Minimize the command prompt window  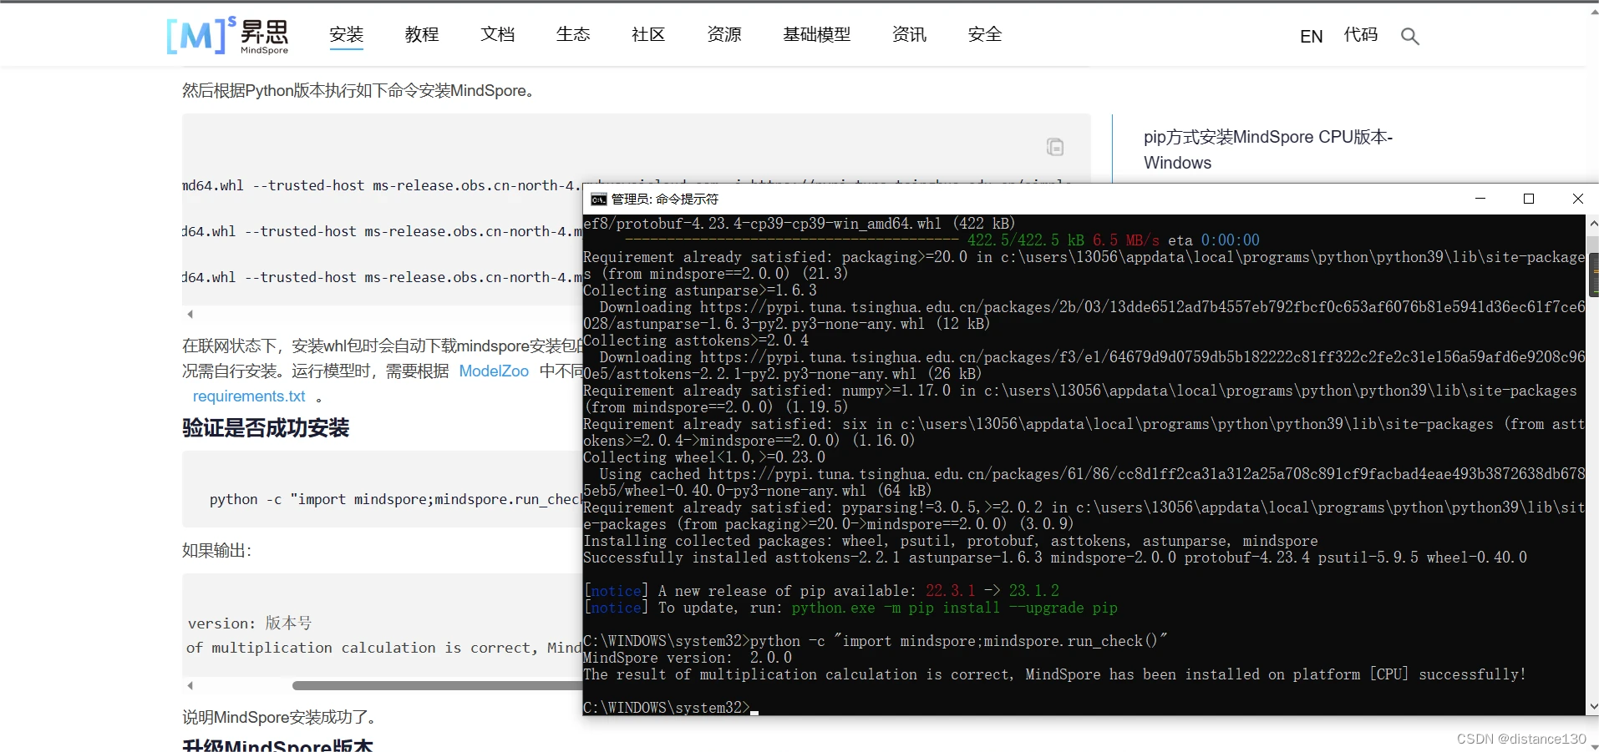tap(1480, 199)
